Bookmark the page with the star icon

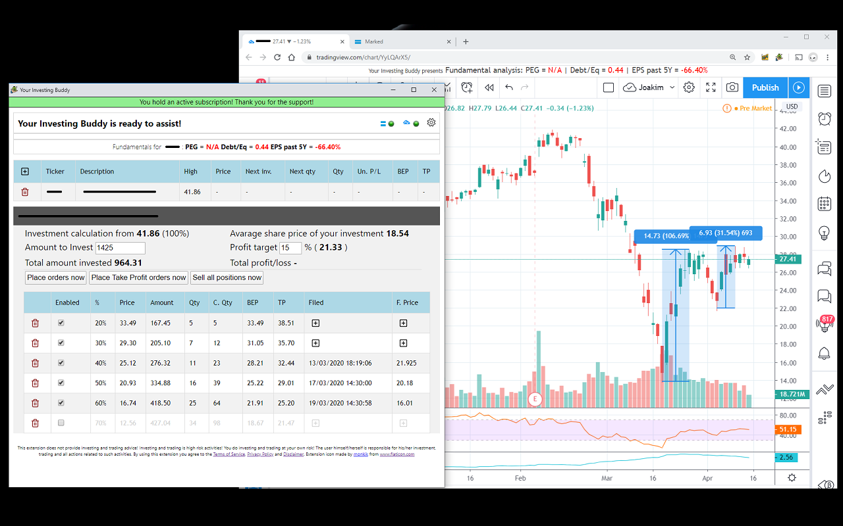coord(748,57)
